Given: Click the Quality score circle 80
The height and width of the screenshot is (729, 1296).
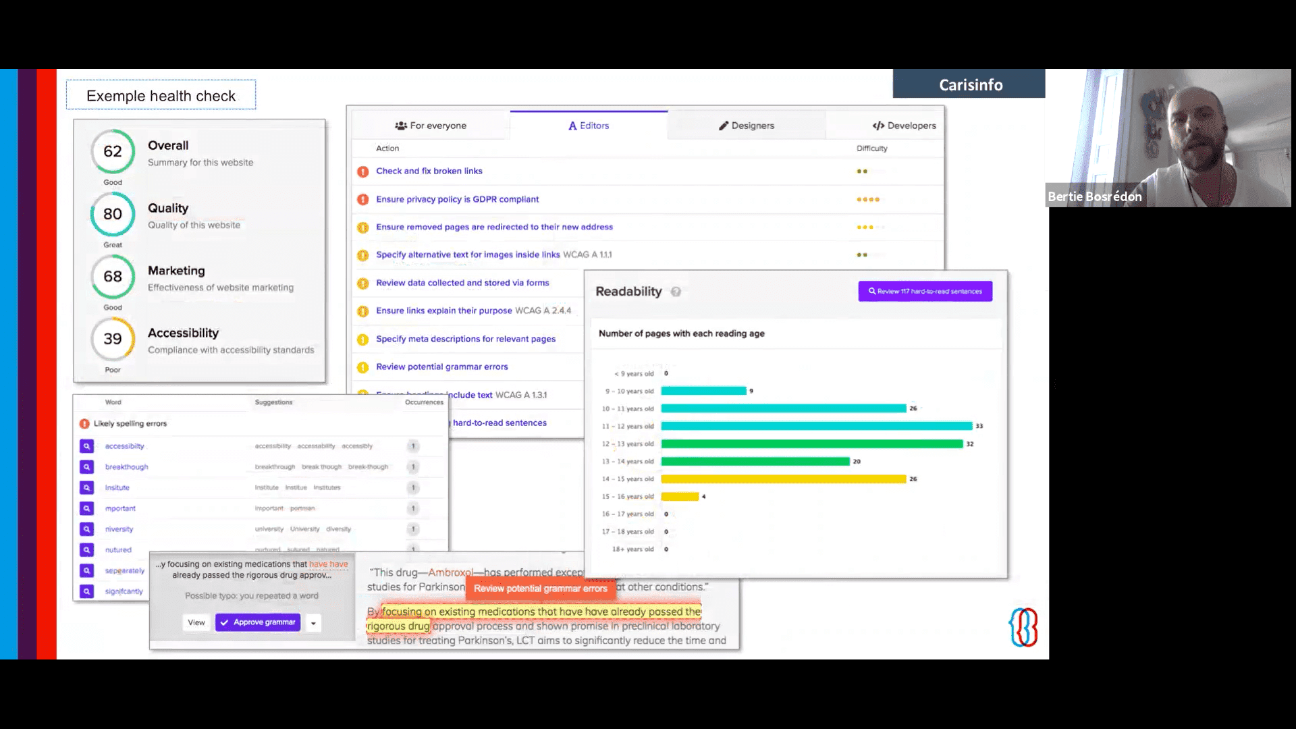Looking at the screenshot, I should tap(113, 214).
